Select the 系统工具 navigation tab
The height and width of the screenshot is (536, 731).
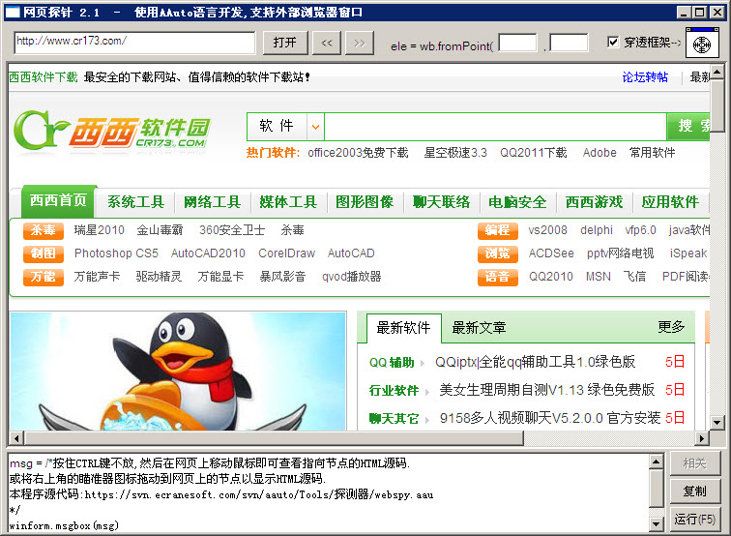135,202
